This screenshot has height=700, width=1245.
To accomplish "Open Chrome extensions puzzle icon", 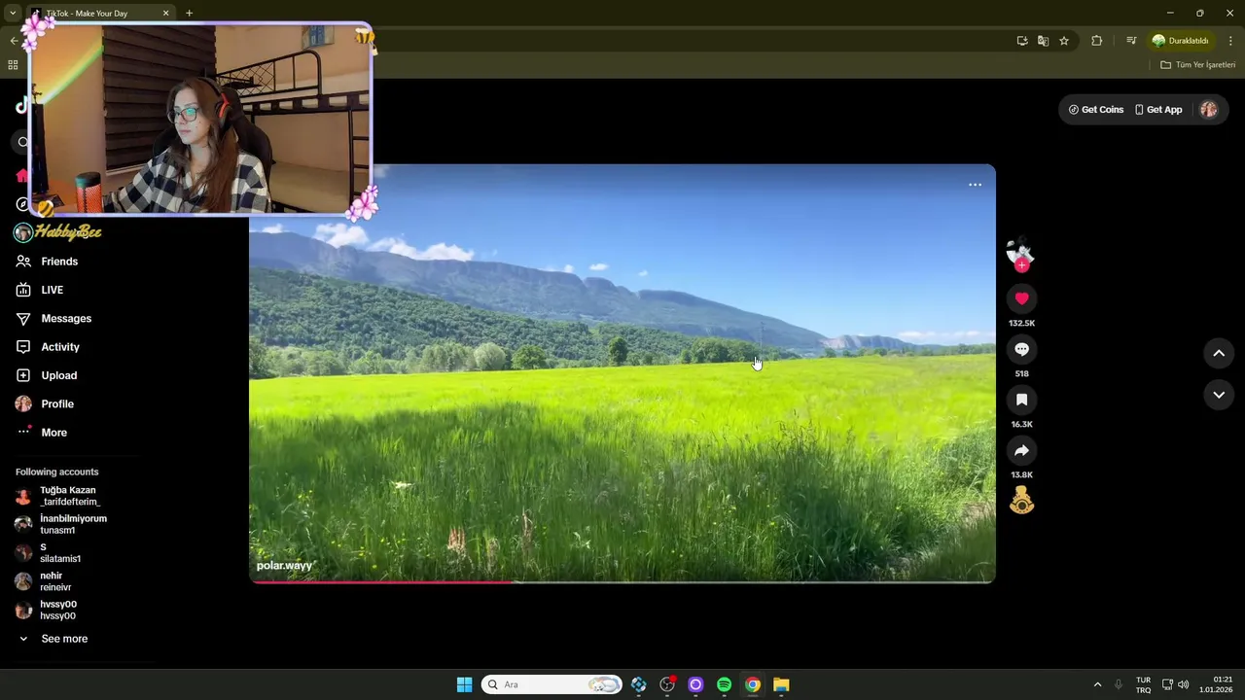I will [x=1097, y=41].
